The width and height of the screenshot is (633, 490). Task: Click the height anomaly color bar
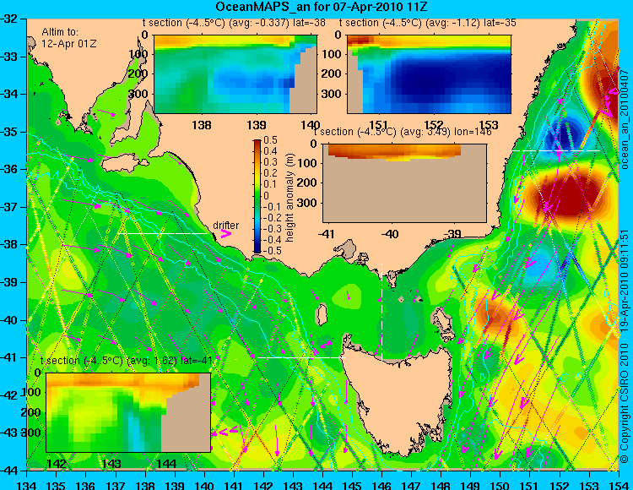(257, 196)
